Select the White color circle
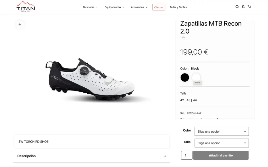268x167 pixels. (196, 77)
